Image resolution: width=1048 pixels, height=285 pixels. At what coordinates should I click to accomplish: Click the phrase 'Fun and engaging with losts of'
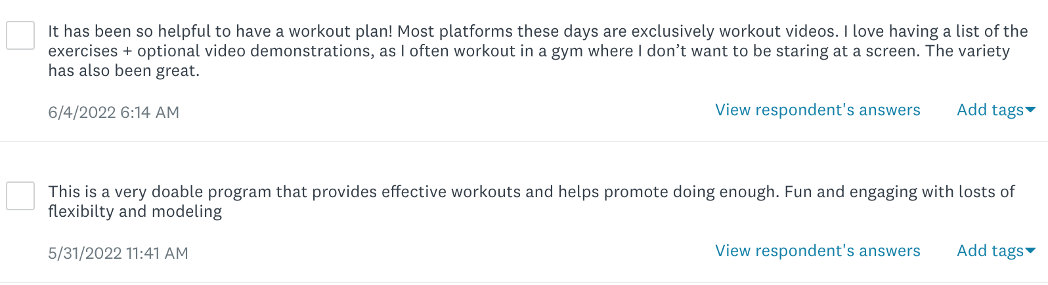click(900, 192)
